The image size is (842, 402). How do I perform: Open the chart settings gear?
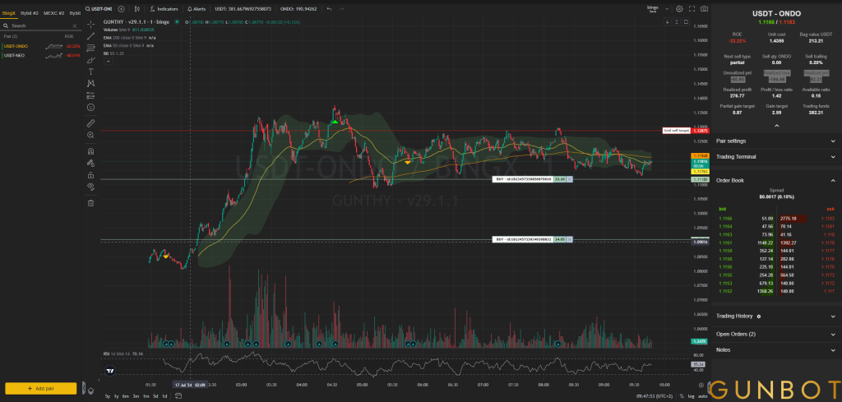679,8
